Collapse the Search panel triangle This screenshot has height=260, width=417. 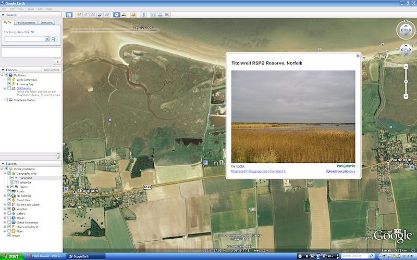[x=3, y=15]
